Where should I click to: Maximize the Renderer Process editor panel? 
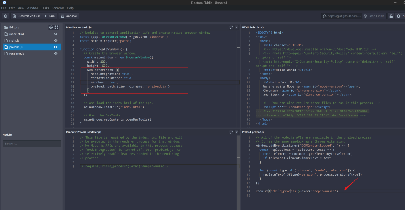pos(232,132)
